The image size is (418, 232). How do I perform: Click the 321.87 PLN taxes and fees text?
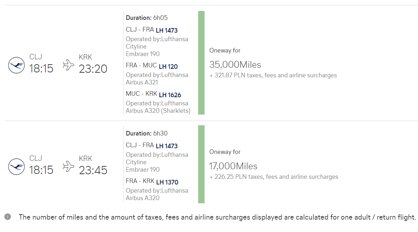point(273,75)
